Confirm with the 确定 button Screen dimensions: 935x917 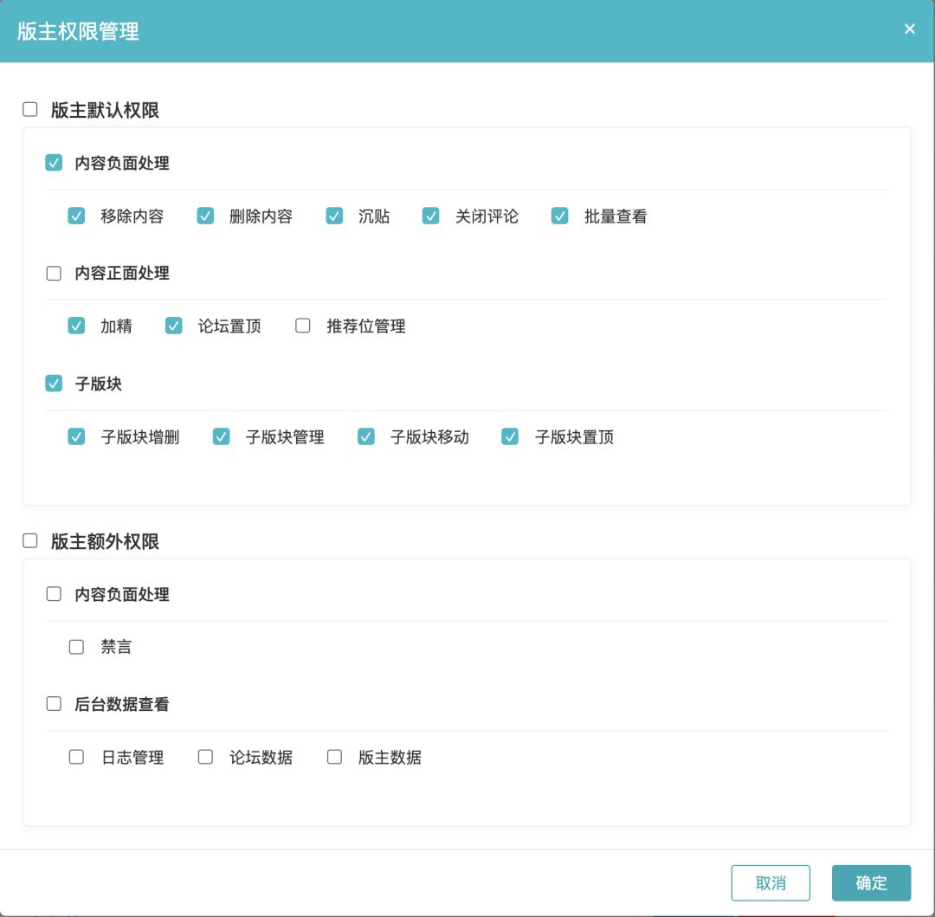click(871, 883)
